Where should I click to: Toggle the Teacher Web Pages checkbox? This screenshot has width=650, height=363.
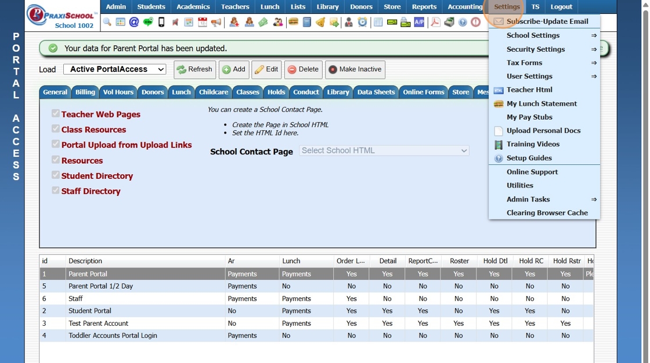tap(56, 114)
